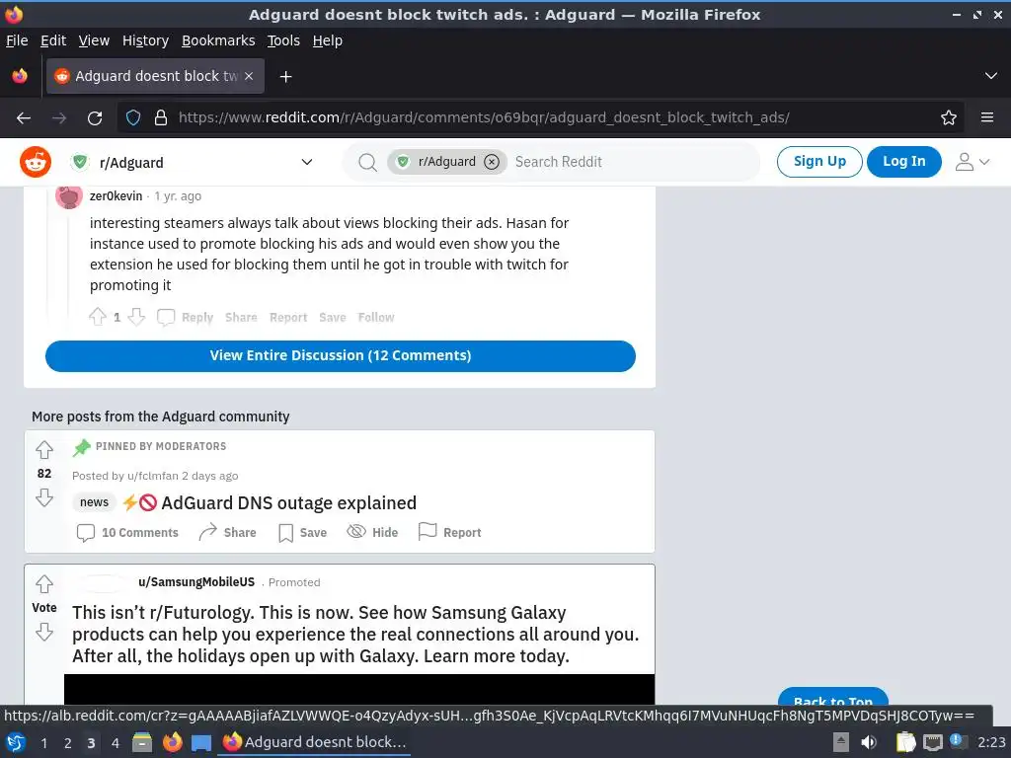Click zer0kevin's user avatar
Image resolution: width=1011 pixels, height=758 pixels.
[69, 196]
